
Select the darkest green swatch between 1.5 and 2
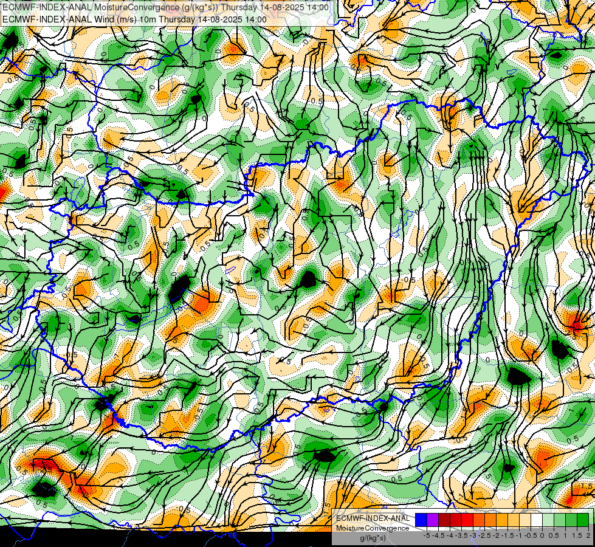583,520
